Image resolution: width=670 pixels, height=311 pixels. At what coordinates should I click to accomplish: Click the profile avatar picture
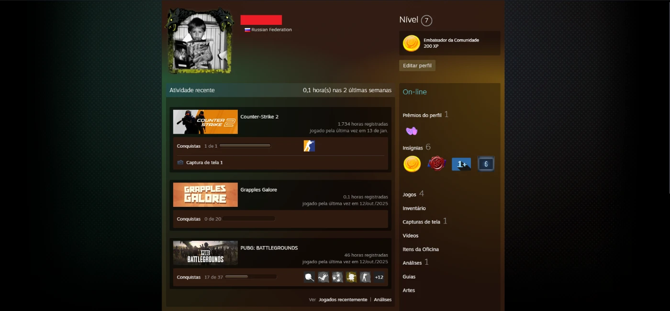click(x=199, y=41)
